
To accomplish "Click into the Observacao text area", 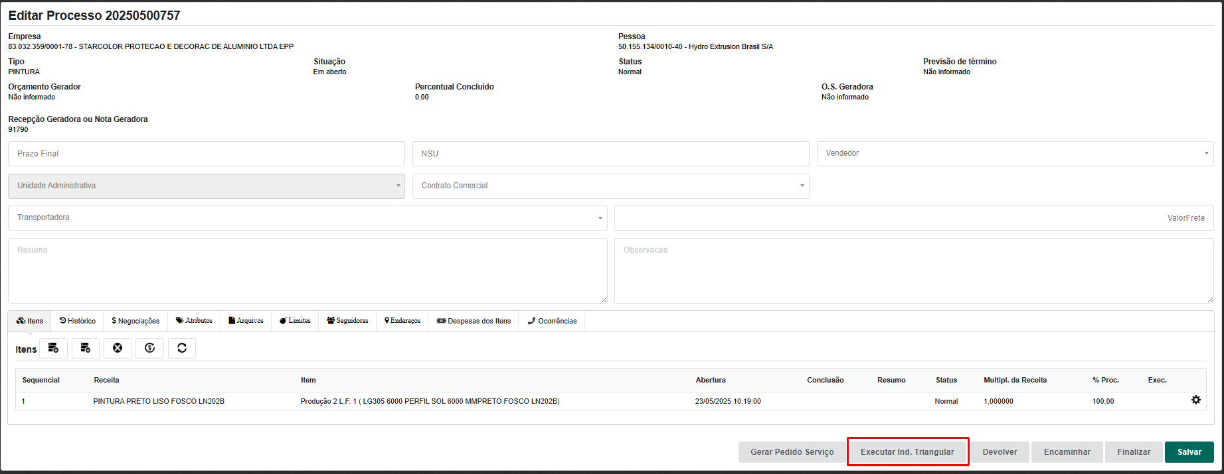I will [913, 270].
